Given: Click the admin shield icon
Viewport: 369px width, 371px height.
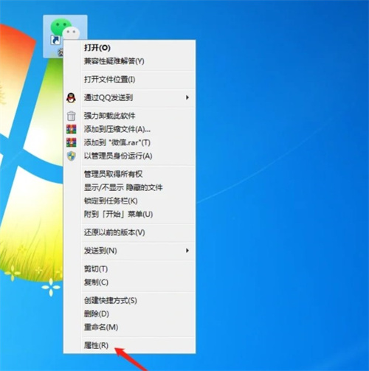Looking at the screenshot, I should click(71, 156).
